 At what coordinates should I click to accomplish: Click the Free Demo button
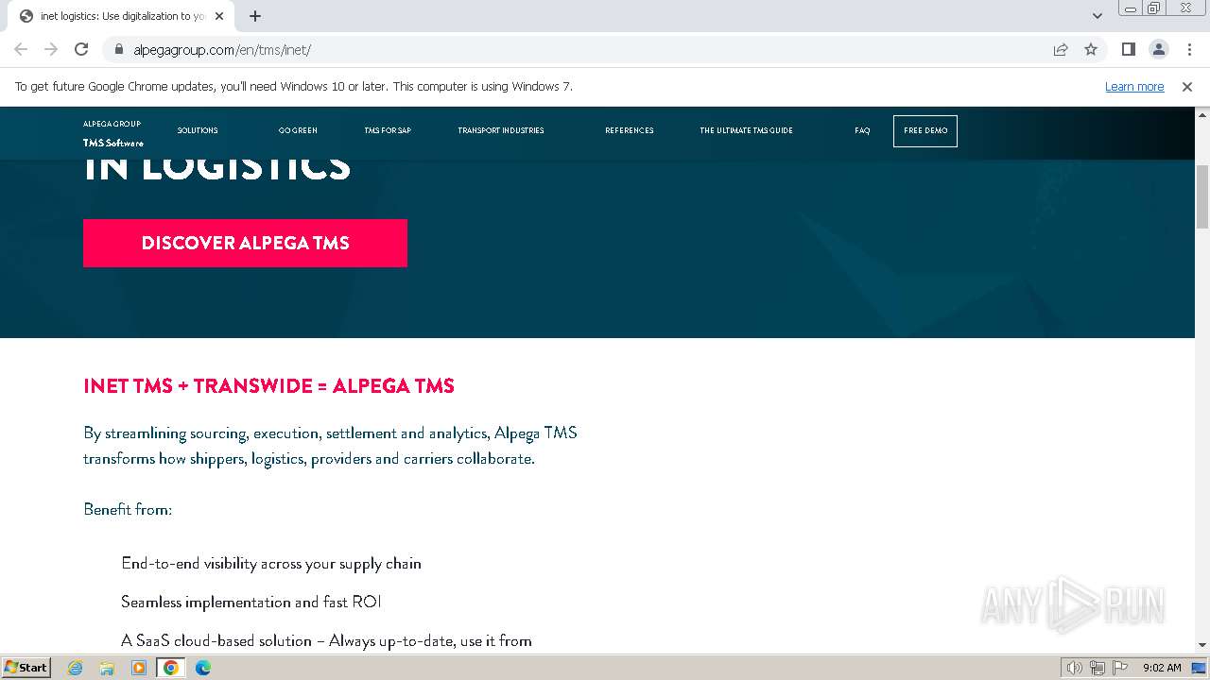pos(925,130)
